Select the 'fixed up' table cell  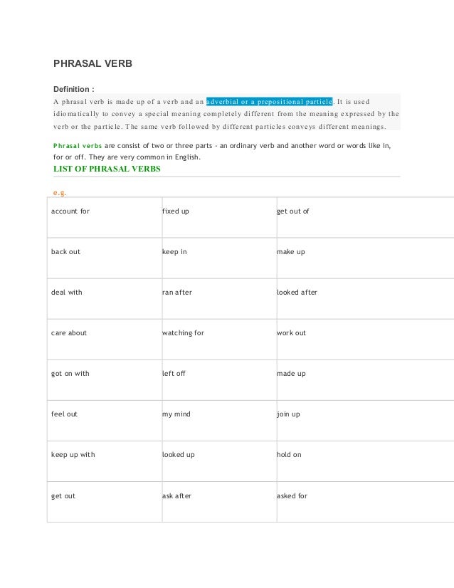(219, 218)
